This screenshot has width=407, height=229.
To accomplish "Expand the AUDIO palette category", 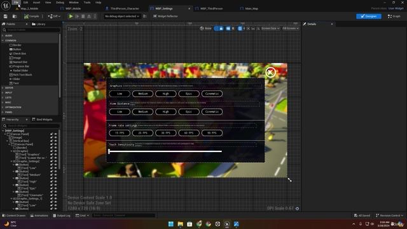I will point(3,36).
